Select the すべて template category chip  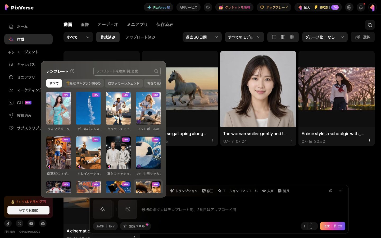(54, 83)
